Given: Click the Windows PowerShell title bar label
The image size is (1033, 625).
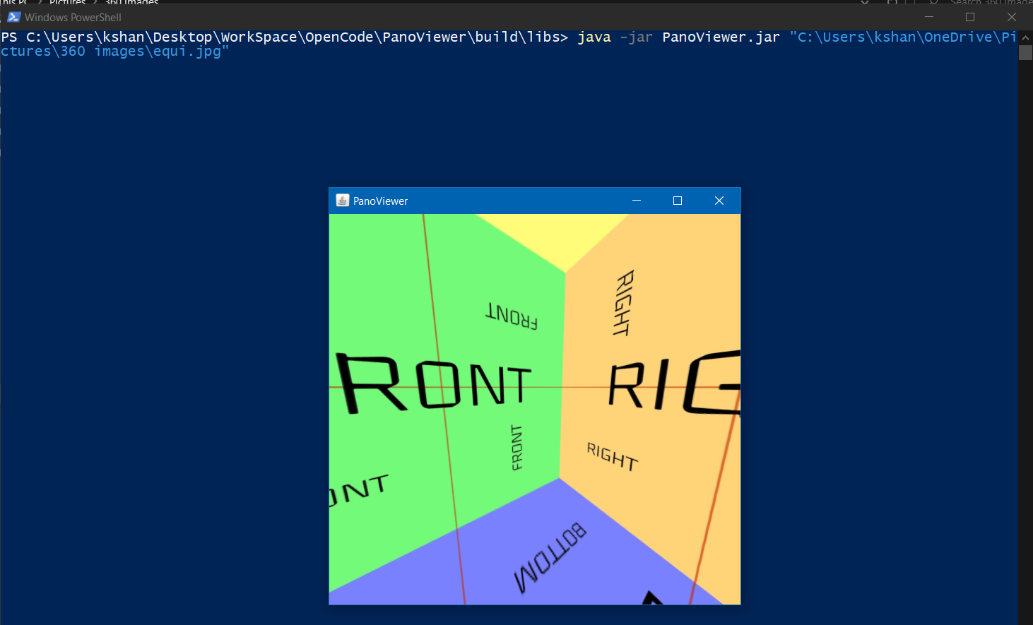Looking at the screenshot, I should 73,17.
